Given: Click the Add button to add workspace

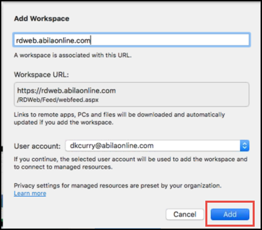Looking at the screenshot, I should pos(230,214).
